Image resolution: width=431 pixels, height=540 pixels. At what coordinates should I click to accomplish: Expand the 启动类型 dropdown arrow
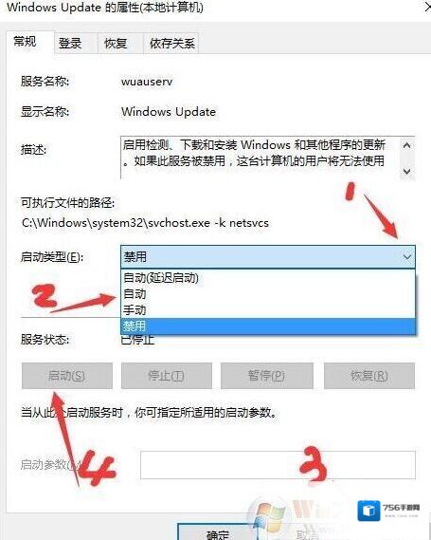point(407,257)
